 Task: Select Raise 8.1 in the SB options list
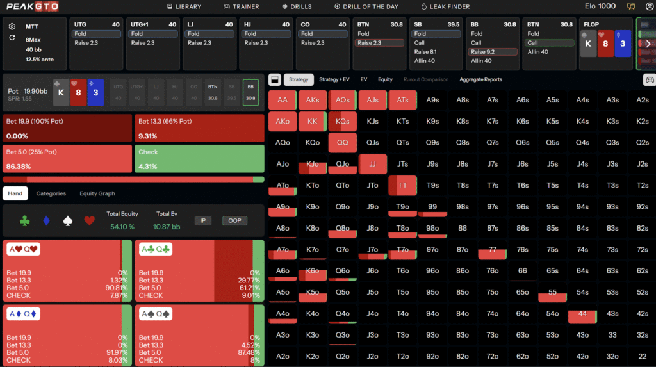[425, 52]
